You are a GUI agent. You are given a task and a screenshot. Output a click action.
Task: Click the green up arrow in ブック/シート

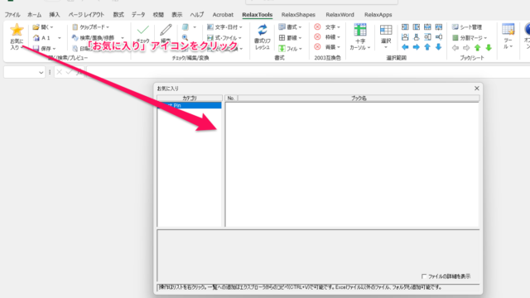(x=477, y=48)
